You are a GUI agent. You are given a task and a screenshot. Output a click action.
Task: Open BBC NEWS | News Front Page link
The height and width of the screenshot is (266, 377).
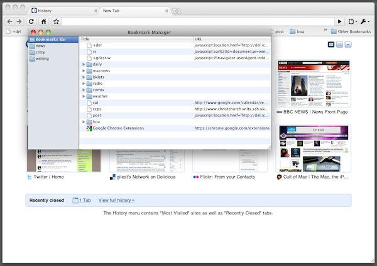click(315, 112)
